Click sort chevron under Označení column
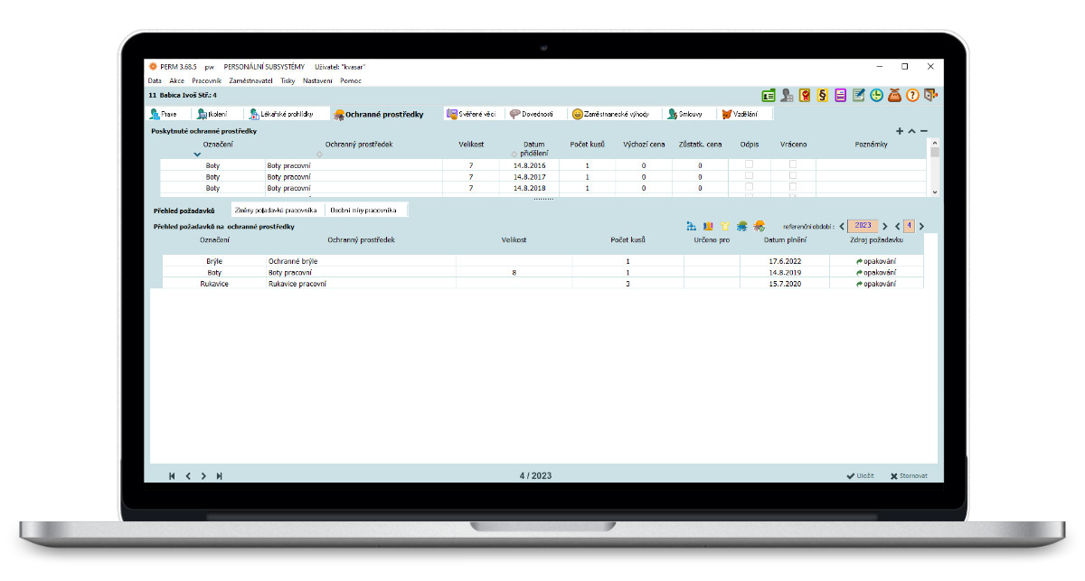Image resolution: width=1085 pixels, height=581 pixels. pyautogui.click(x=197, y=155)
